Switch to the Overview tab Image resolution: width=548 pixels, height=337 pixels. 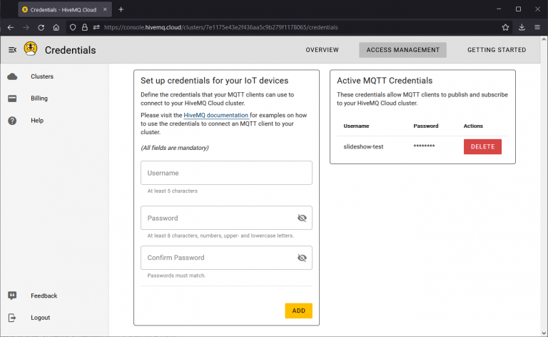point(322,50)
